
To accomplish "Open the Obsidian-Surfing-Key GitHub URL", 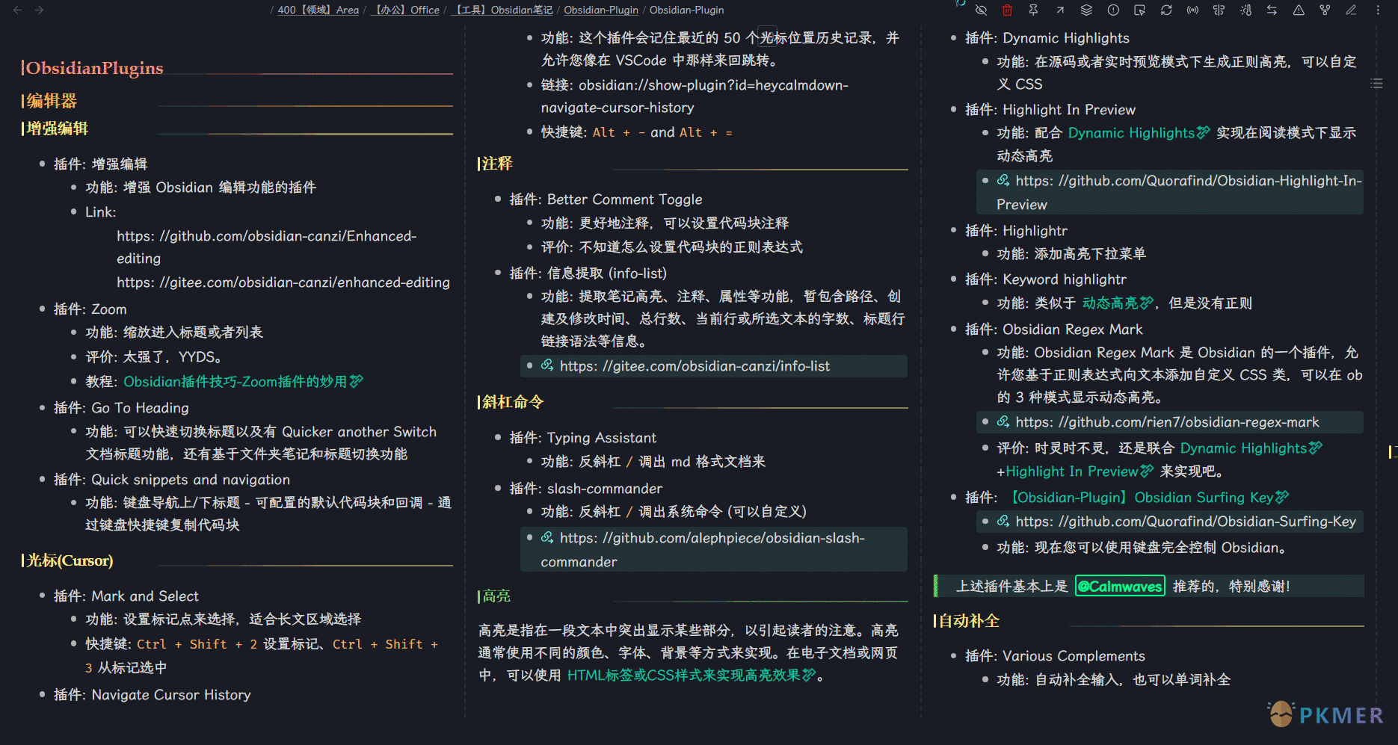I will [1186, 522].
